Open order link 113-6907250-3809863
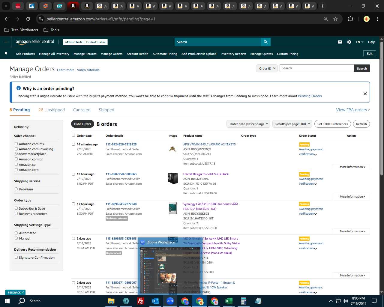This screenshot has width=384, height=307. [121, 174]
